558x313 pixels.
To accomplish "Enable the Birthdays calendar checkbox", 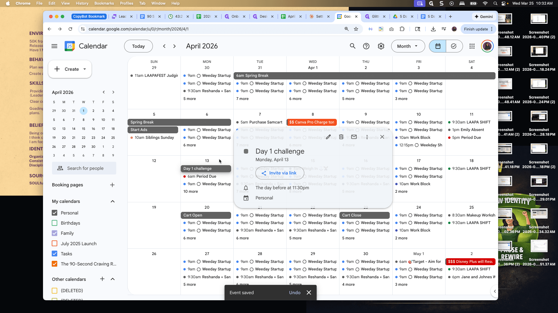I will tap(54, 223).
